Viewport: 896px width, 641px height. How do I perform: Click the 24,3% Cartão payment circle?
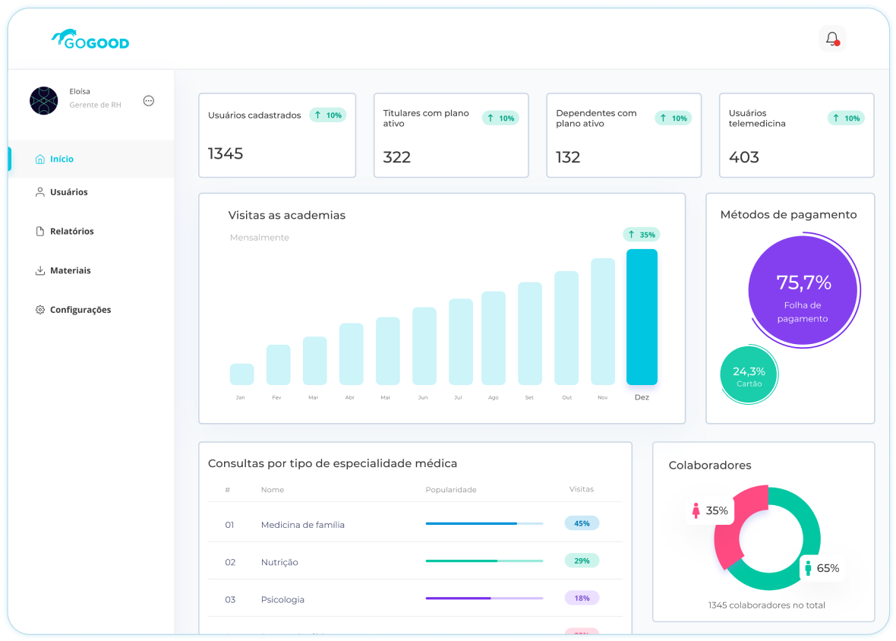coord(749,374)
